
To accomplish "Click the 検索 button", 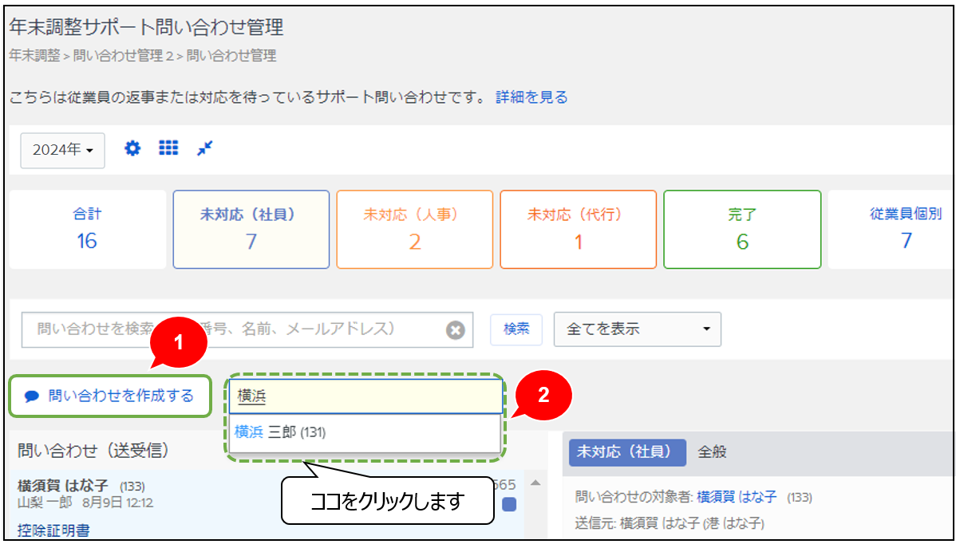I will coord(516,329).
